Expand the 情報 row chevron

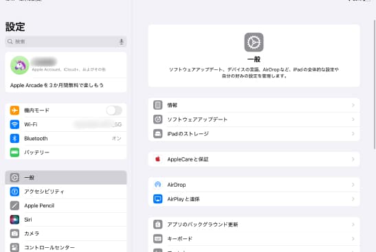353,105
